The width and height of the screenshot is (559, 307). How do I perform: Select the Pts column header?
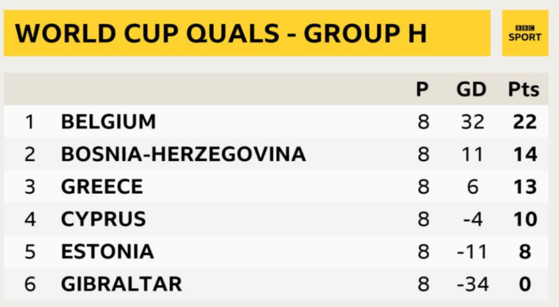coord(523,89)
